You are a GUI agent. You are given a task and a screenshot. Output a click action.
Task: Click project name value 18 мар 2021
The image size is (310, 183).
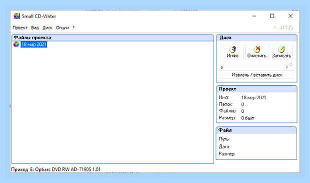253,98
